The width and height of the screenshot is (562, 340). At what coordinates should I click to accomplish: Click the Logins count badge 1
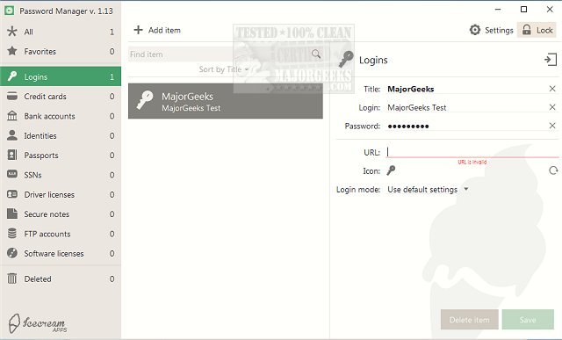(x=112, y=76)
